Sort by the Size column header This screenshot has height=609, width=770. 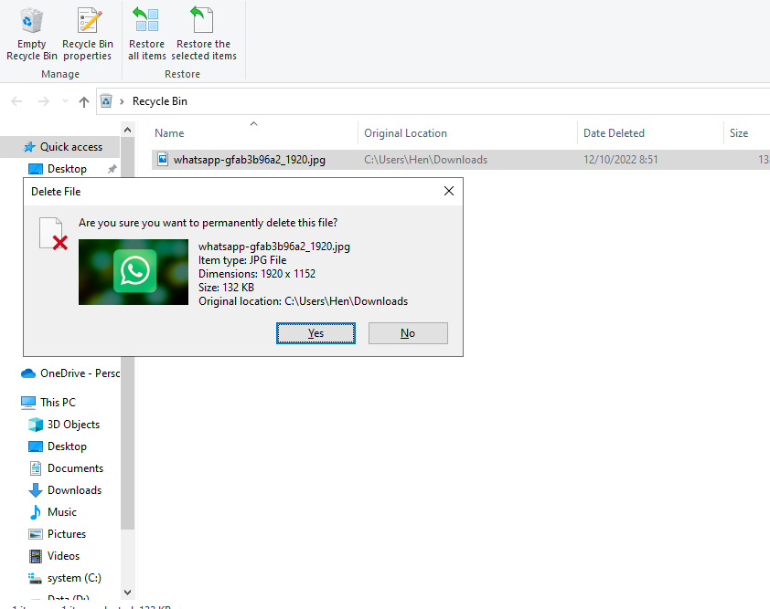[x=739, y=133]
